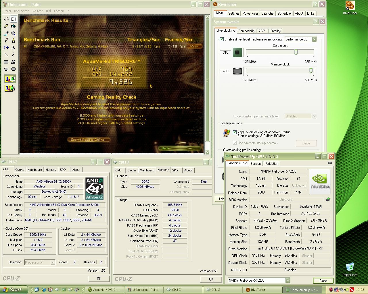Toggle Use alternate startup daemon checkbox
The image size is (368, 294).
pos(235,143)
